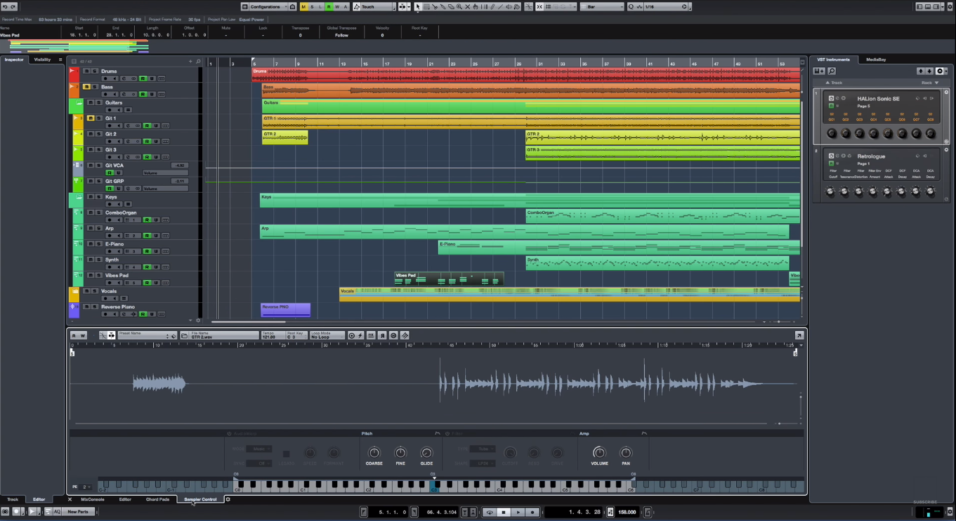Image resolution: width=956 pixels, height=521 pixels.
Task: Select the Glue tool in the toolbar
Action: tap(443, 6)
